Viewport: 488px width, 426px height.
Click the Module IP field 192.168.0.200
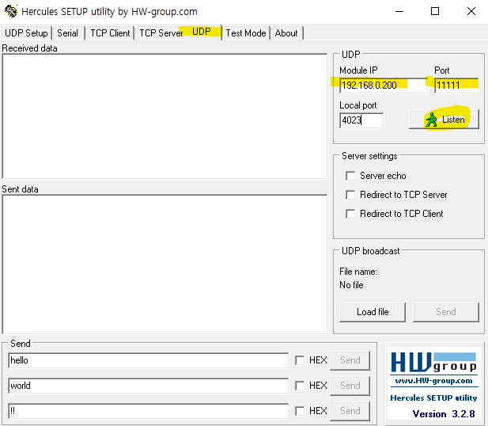pyautogui.click(x=384, y=85)
